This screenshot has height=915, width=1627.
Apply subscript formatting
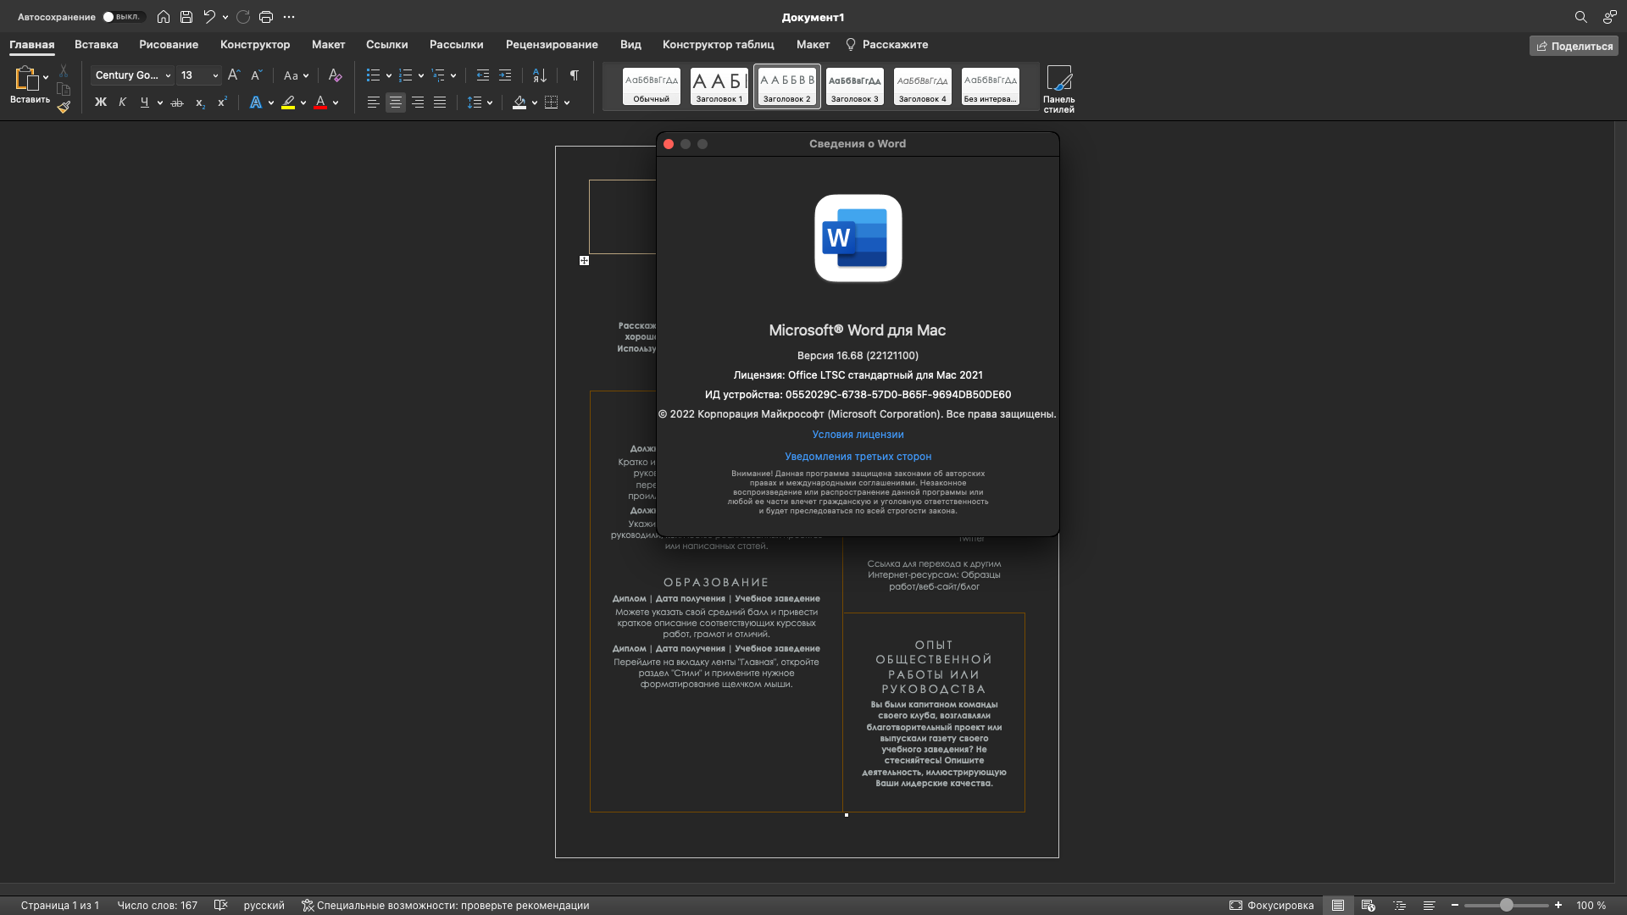pyautogui.click(x=200, y=103)
